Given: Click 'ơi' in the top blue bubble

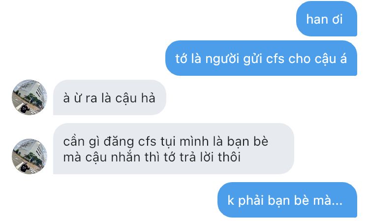Looking at the screenshot, I should 337,20.
